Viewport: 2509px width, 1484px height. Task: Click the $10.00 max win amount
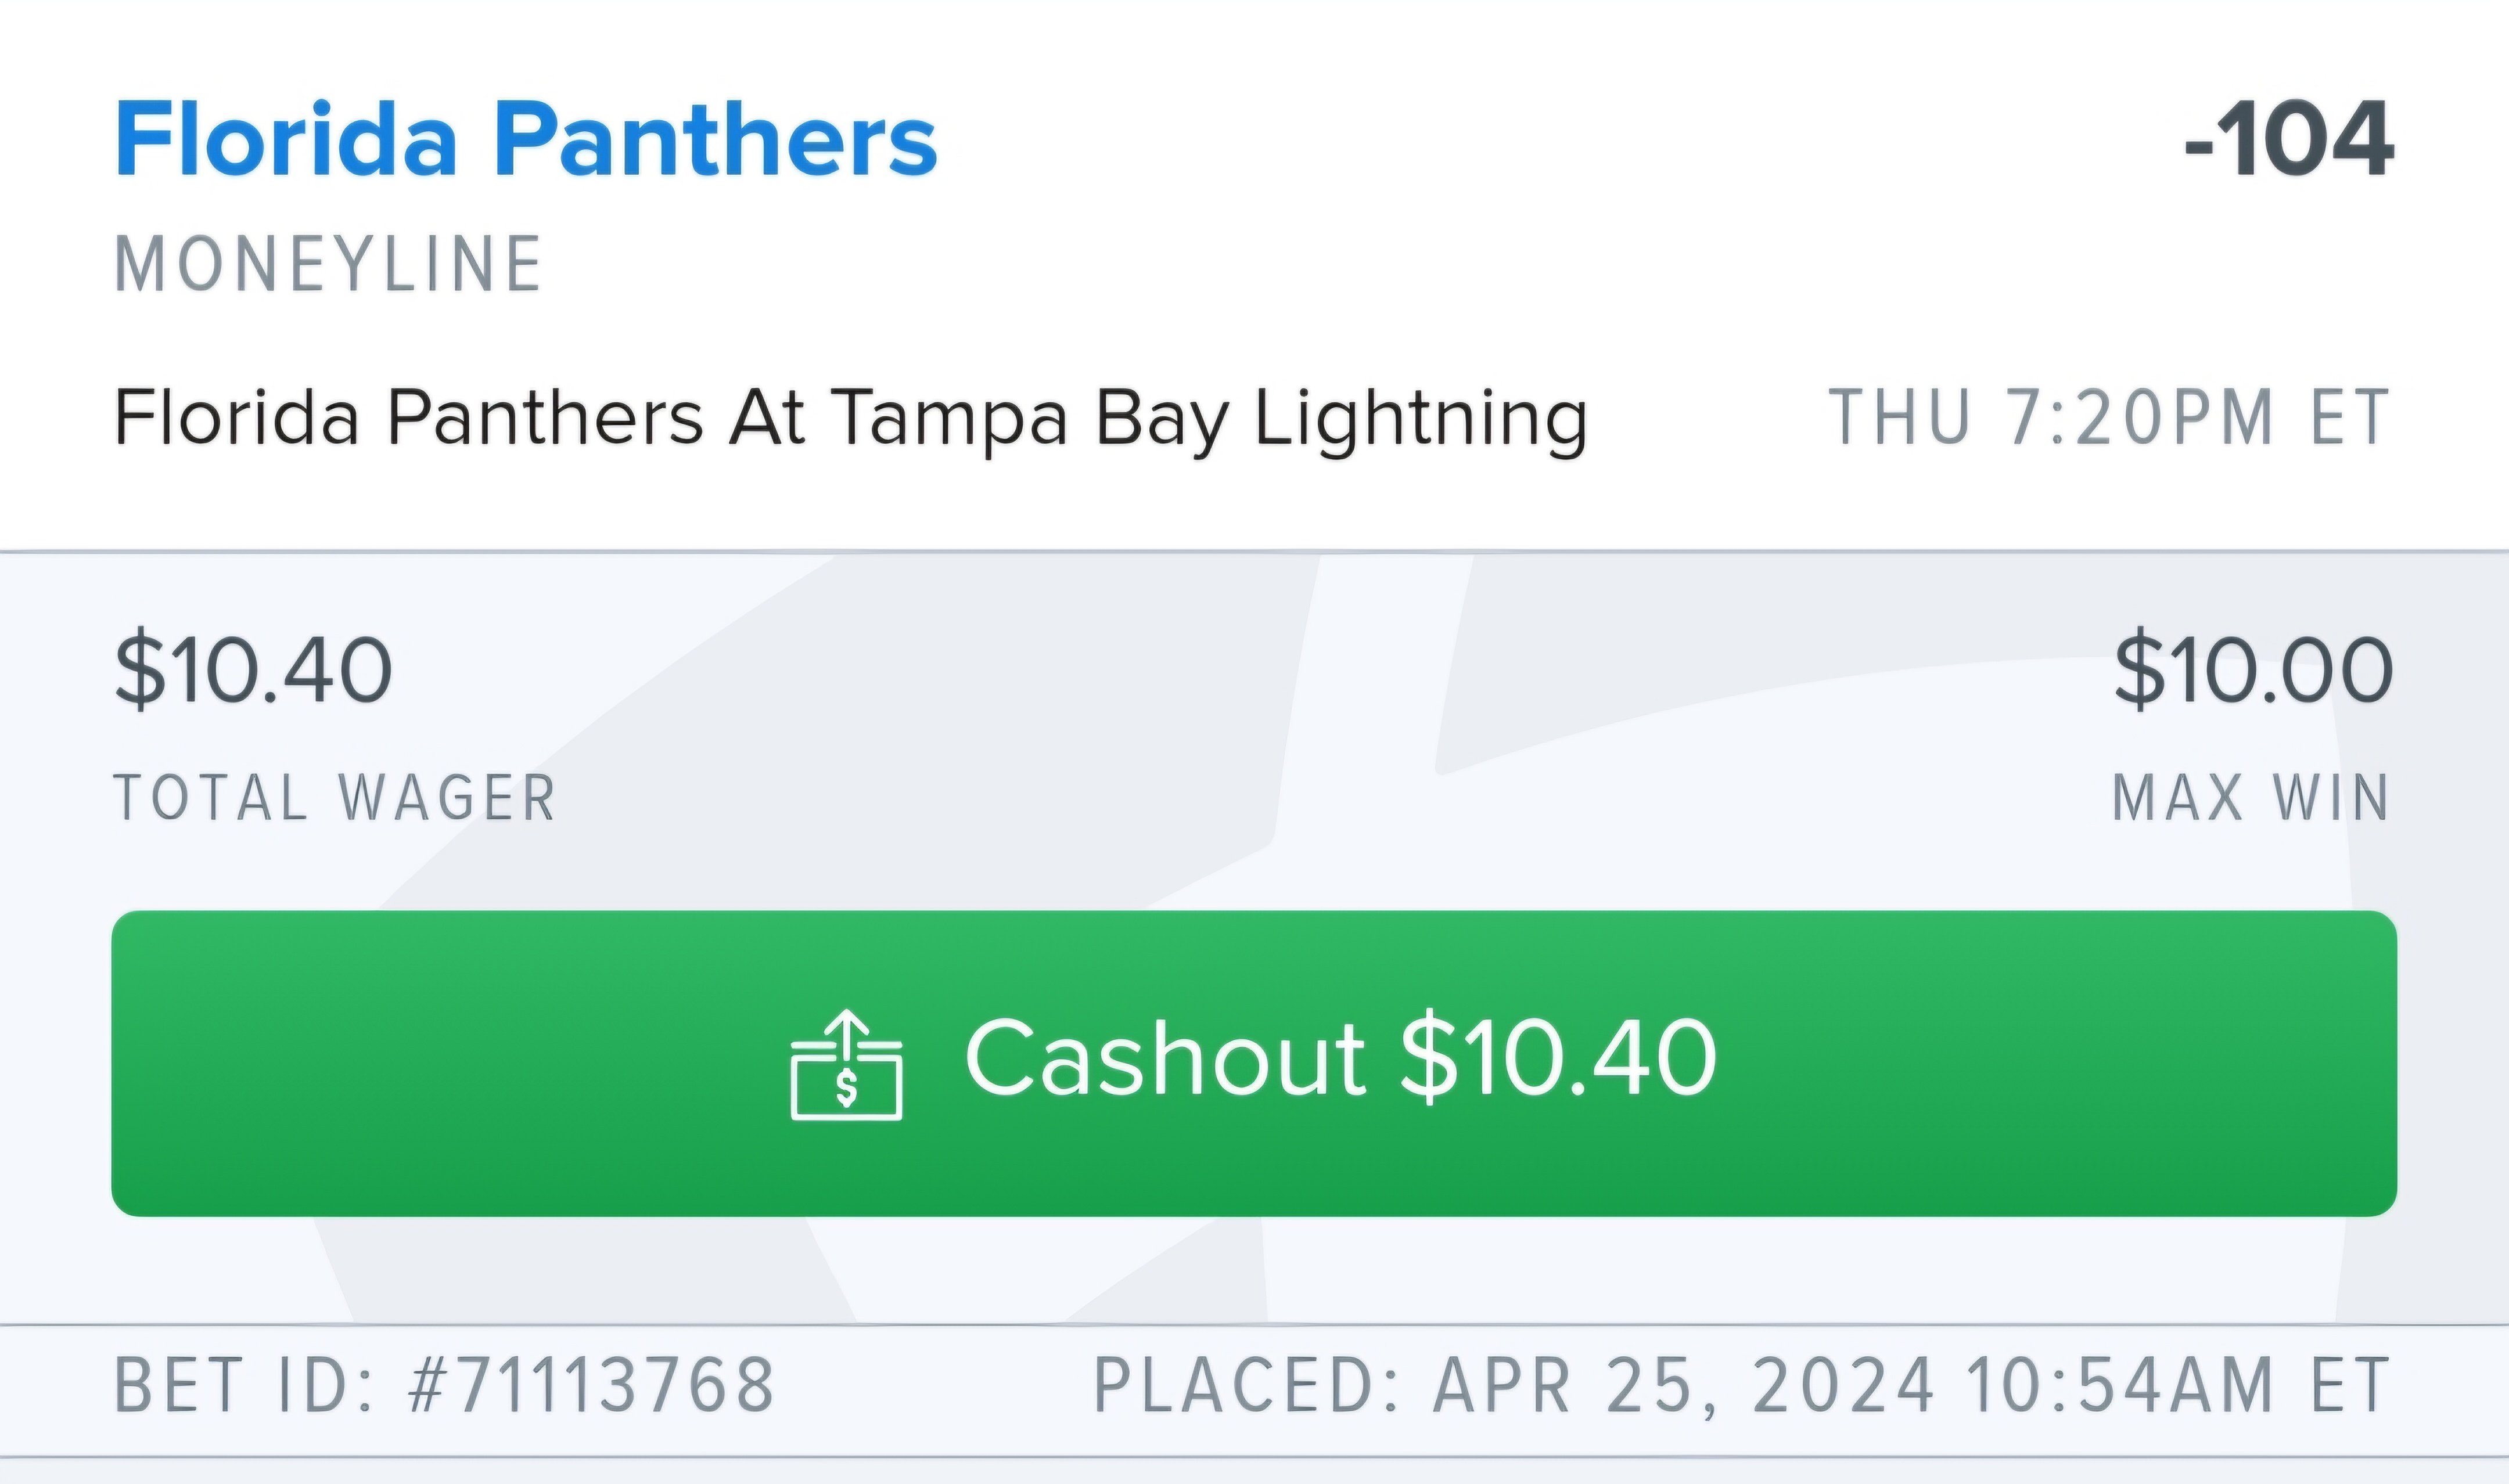pyautogui.click(x=2253, y=670)
